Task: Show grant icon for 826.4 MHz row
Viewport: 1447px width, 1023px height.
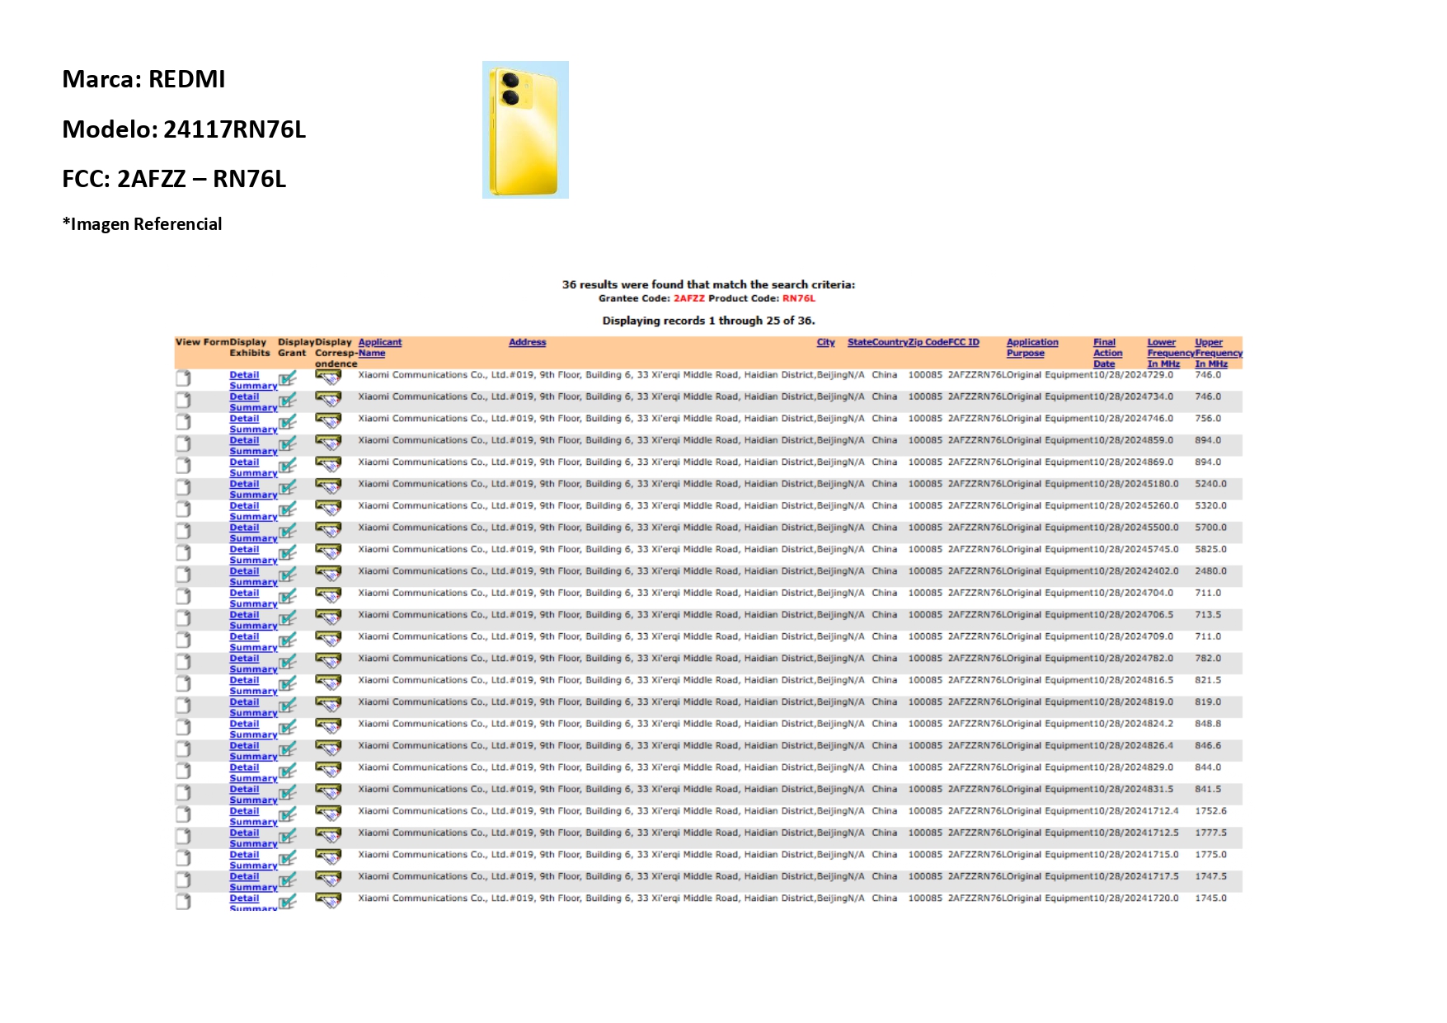Action: pyautogui.click(x=287, y=750)
